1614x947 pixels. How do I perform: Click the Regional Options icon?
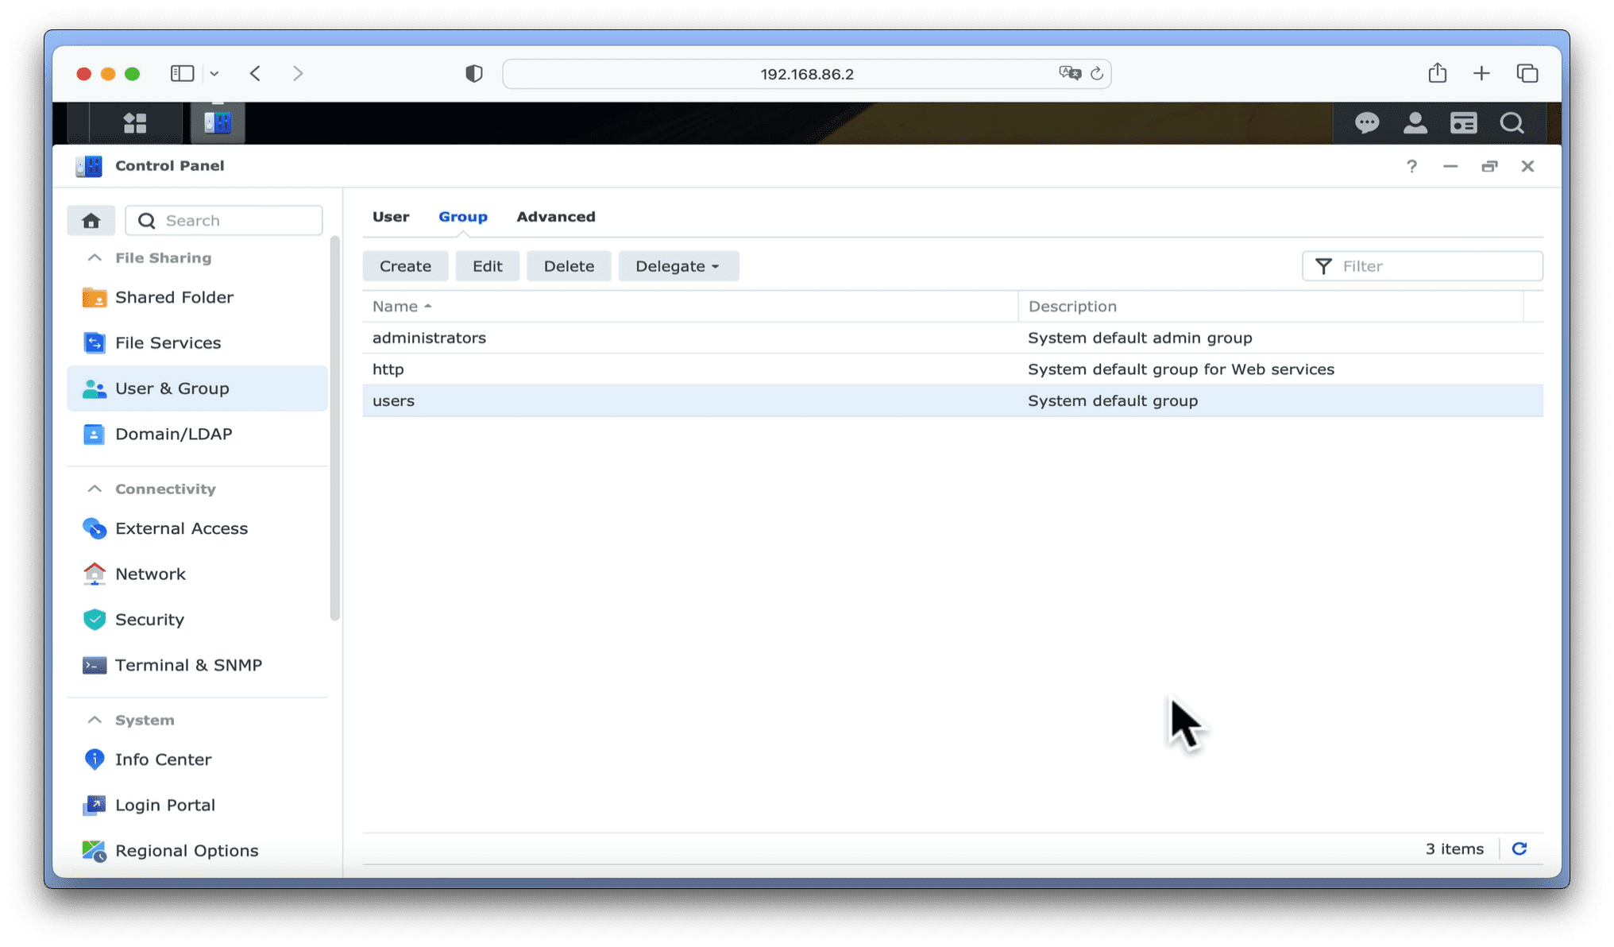(95, 851)
